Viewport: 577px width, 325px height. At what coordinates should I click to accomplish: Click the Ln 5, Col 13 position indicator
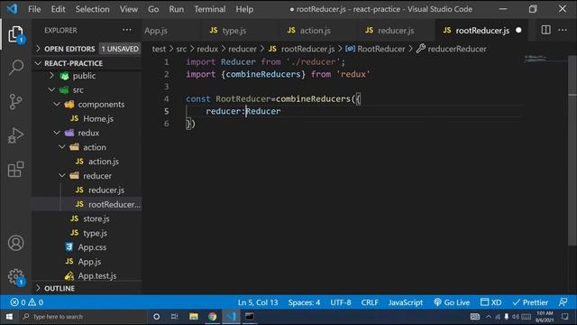[258, 302]
